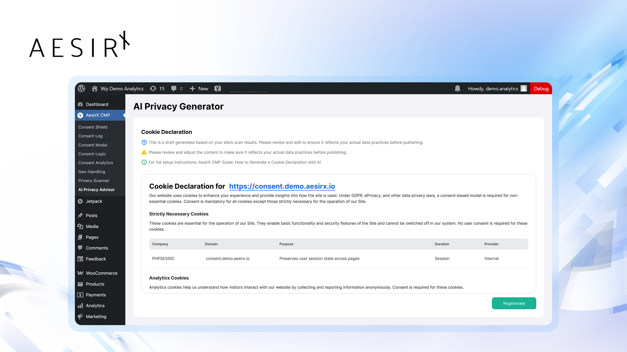The height and width of the screenshot is (352, 627).
Task: Open the site home icon
Action: click(95, 88)
